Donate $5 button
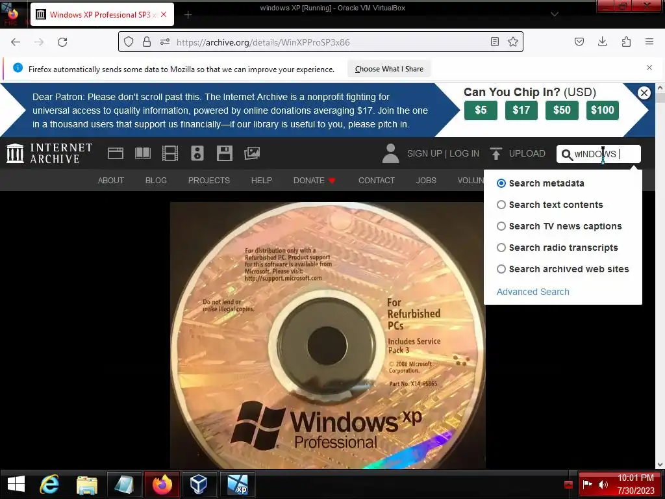Screen dimensions: 665x499 (481, 110)
